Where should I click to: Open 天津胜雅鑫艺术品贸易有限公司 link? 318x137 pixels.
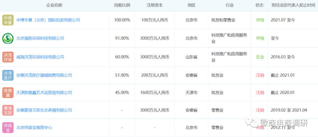coord(44,93)
